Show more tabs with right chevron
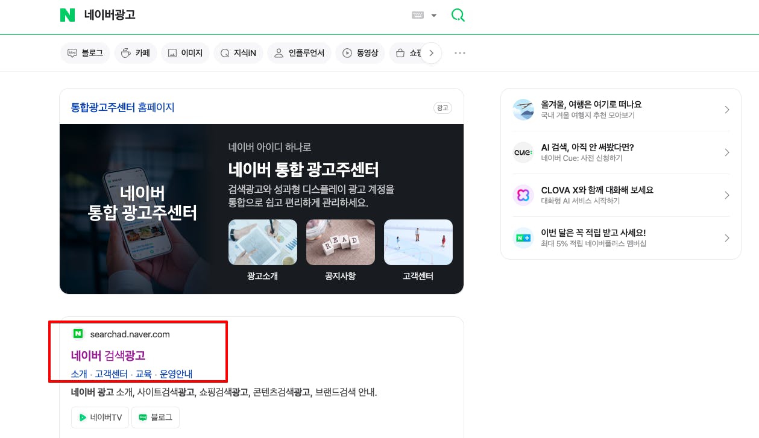Image resolution: width=759 pixels, height=438 pixels. point(431,53)
